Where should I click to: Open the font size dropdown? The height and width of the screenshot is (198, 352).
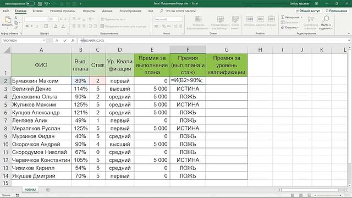click(x=57, y=19)
